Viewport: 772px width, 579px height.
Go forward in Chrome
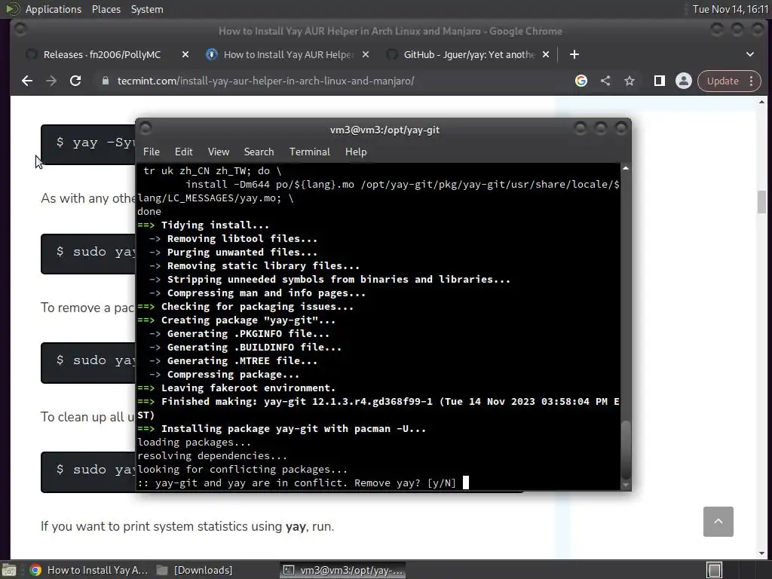[51, 81]
